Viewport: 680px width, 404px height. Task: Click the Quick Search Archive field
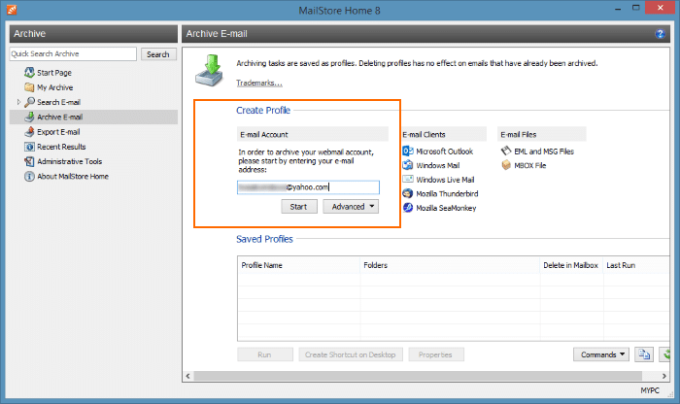[x=74, y=54]
